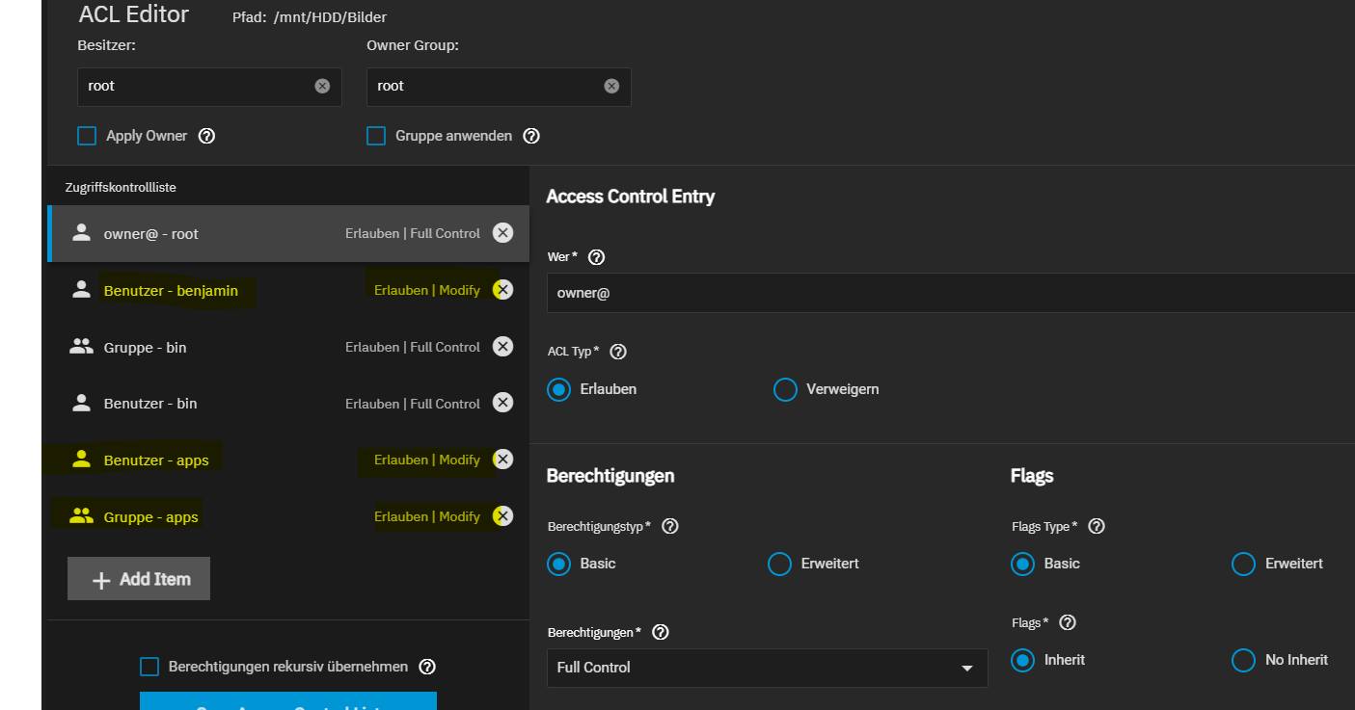1355x710 pixels.
Task: Select Erweitert under Flags Type
Action: tap(1243, 564)
